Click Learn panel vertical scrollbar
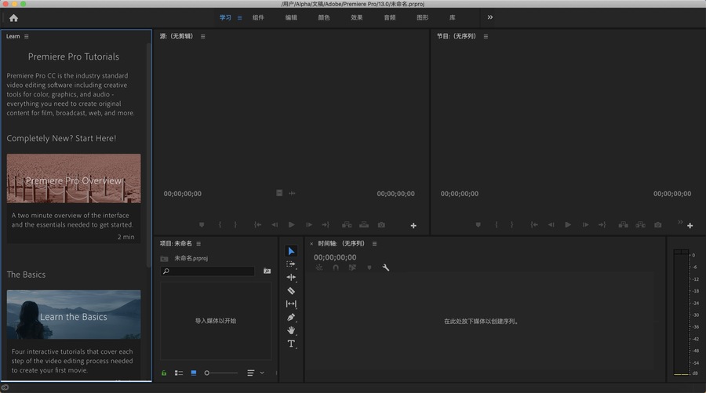This screenshot has width=706, height=393. coord(148,155)
